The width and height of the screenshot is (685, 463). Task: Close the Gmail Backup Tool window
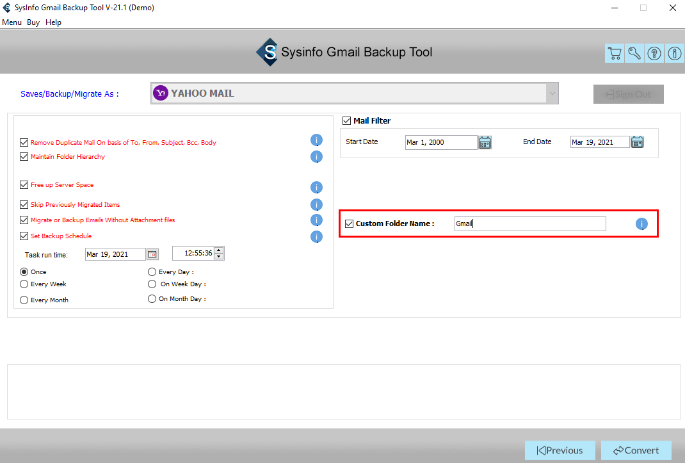(673, 8)
